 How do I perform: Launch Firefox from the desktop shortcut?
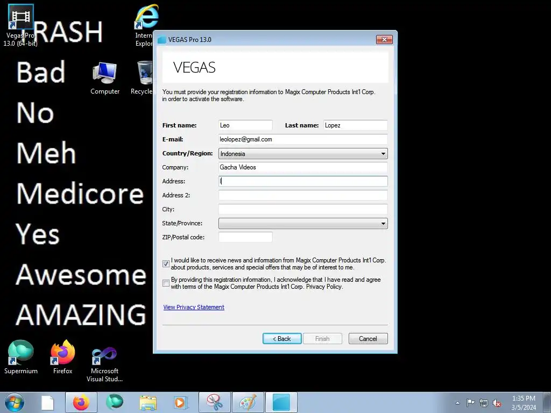pos(63,357)
